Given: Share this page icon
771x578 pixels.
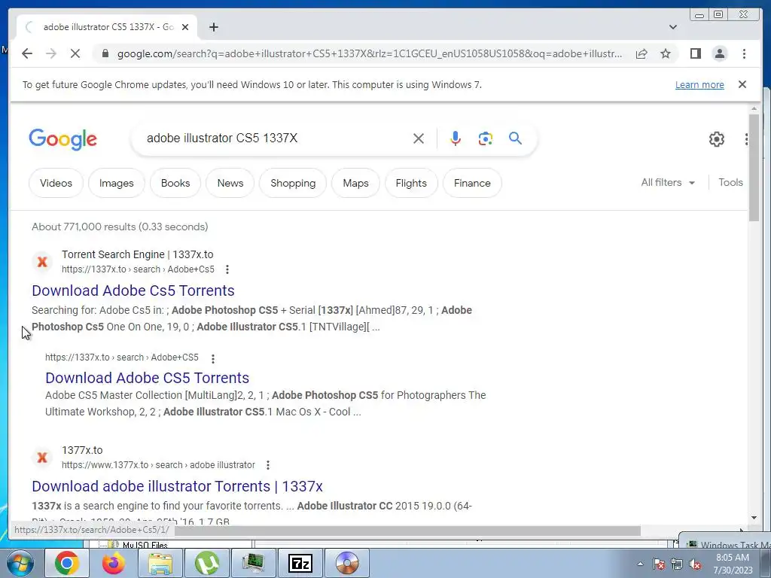Looking at the screenshot, I should pos(641,53).
